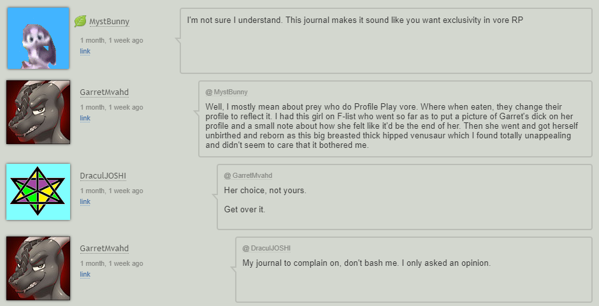This screenshot has height=306, width=599.
Task: Follow the @GarretMvahd reply mention
Action: [x=249, y=175]
